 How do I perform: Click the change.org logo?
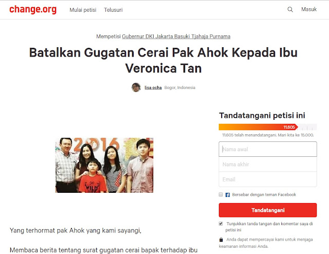pyautogui.click(x=33, y=10)
